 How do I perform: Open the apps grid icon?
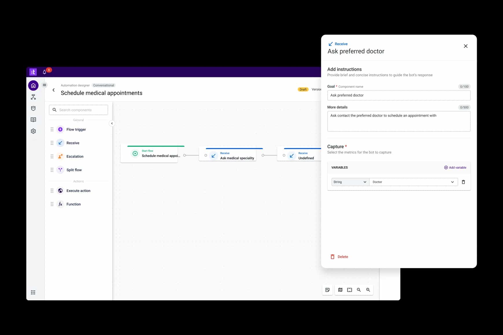pyautogui.click(x=33, y=292)
